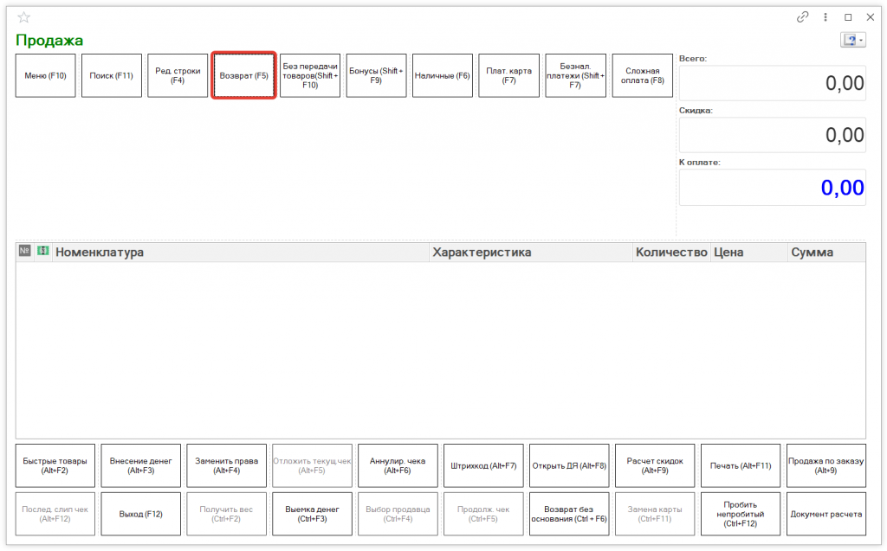Viewport: 887px width, 551px height.
Task: Copy link using the chain icon
Action: point(803,17)
